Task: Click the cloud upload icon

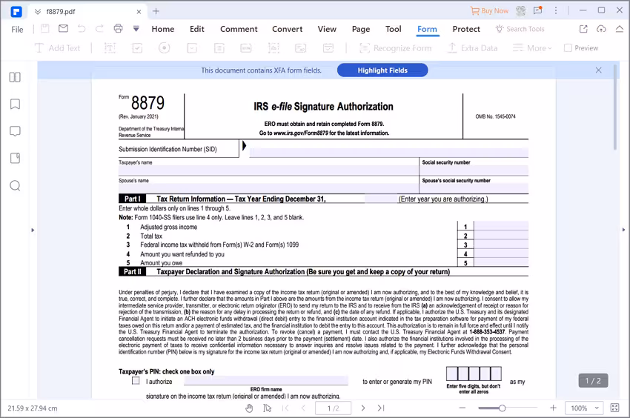Action: coord(601,29)
